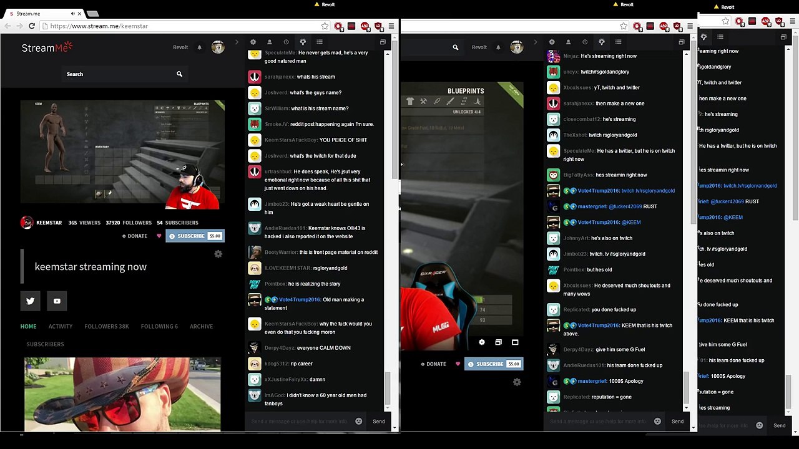Screen dimensions: 799x449
Task: Open profile avatar in middle window
Action: pos(517,47)
